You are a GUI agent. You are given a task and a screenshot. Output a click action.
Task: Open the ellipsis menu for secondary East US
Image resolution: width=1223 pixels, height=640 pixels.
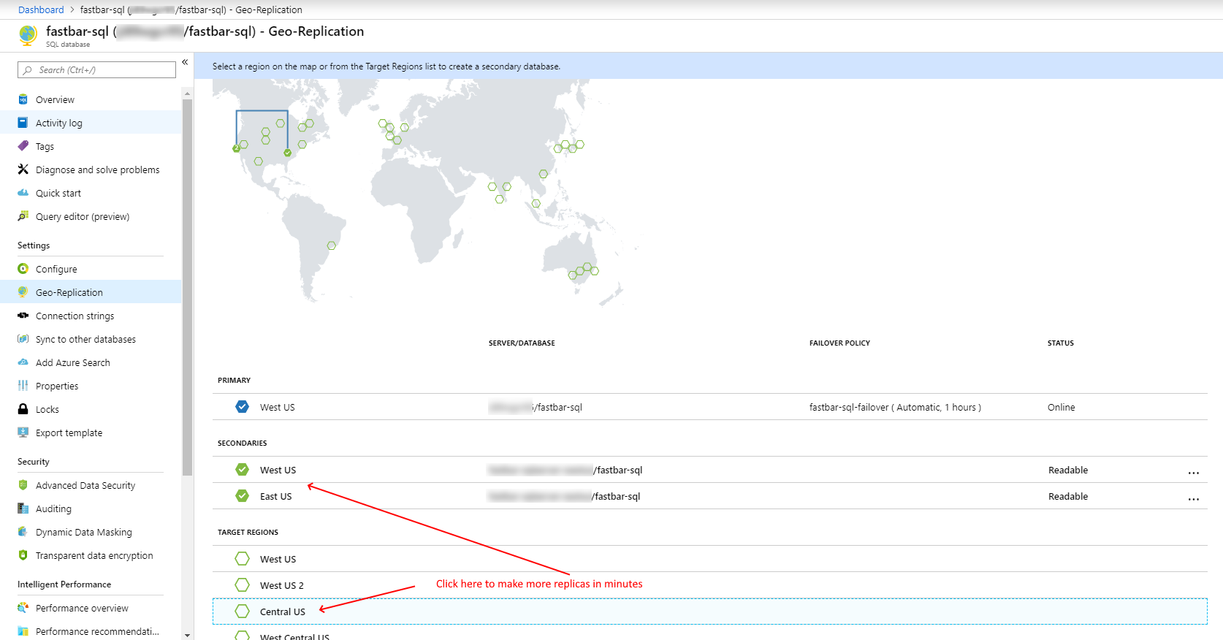coord(1193,499)
